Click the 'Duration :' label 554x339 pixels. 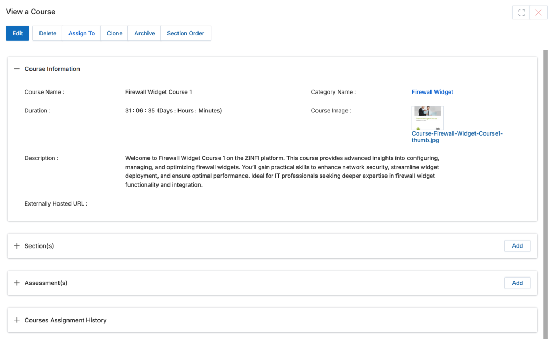pyautogui.click(x=37, y=110)
